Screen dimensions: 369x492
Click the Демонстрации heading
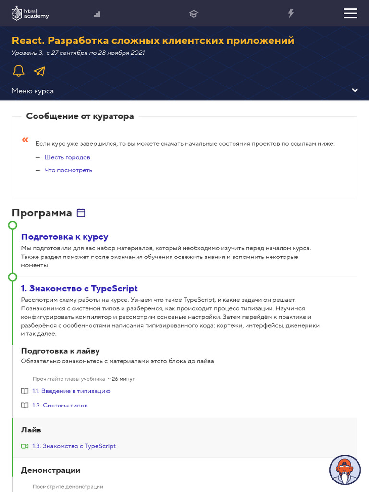pos(50,470)
